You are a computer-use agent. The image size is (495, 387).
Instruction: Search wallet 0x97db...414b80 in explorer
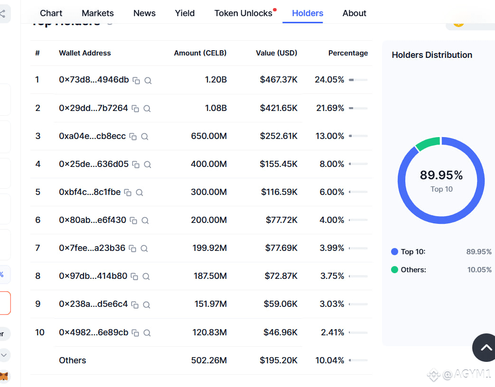[x=146, y=276]
